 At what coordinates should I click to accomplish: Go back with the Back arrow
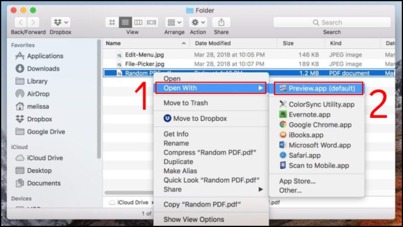(21, 23)
